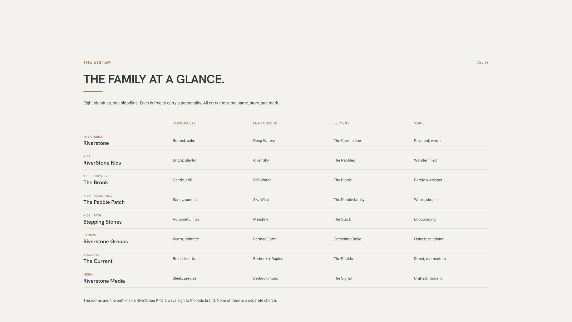Click the 'Meadow' cell
The height and width of the screenshot is (322, 572).
pos(261,219)
